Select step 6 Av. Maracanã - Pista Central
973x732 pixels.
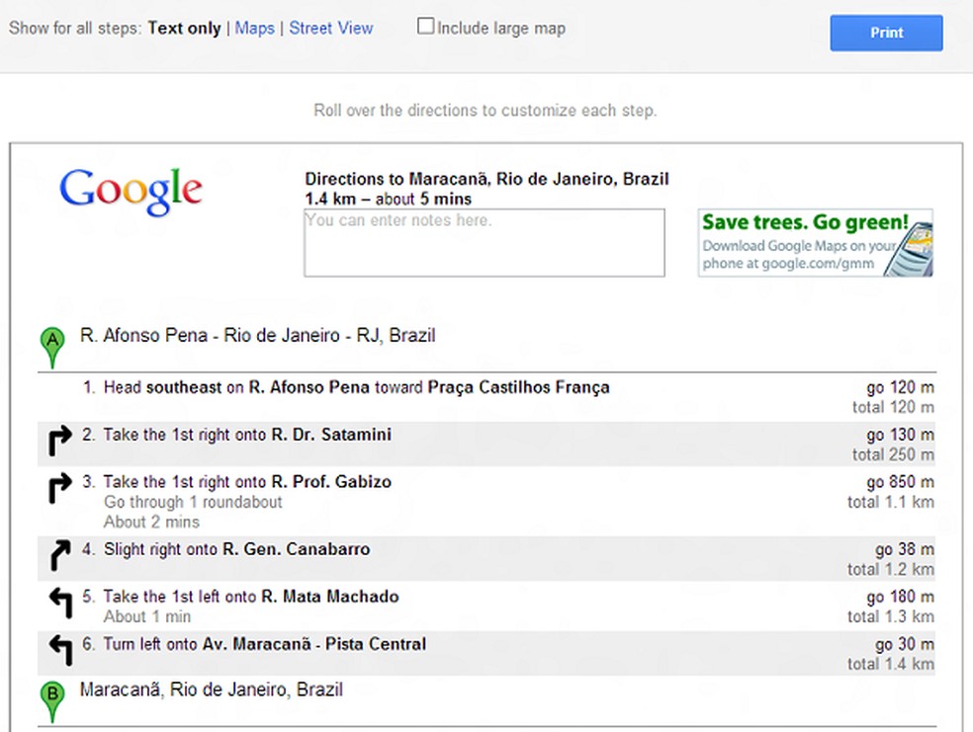(265, 645)
